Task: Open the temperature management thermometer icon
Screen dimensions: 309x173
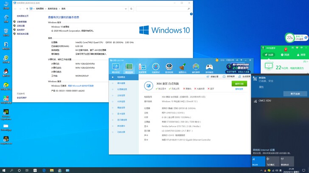Action: pos(142,68)
